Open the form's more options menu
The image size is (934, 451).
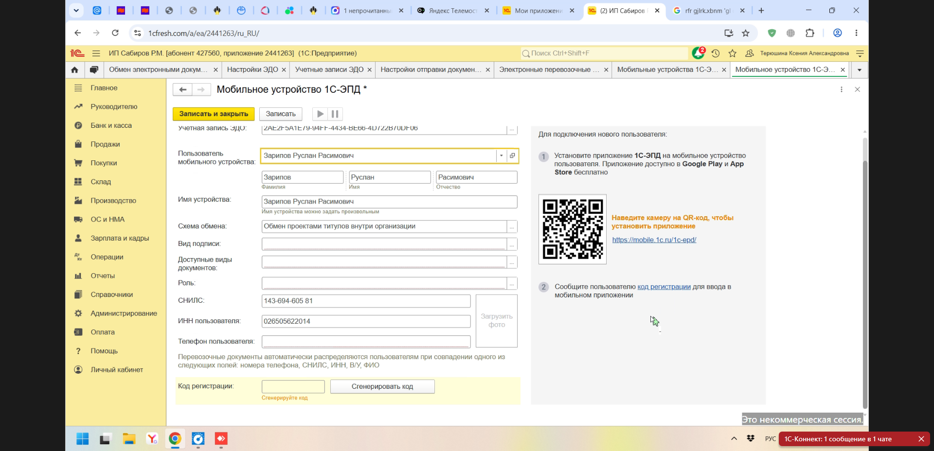(x=842, y=89)
